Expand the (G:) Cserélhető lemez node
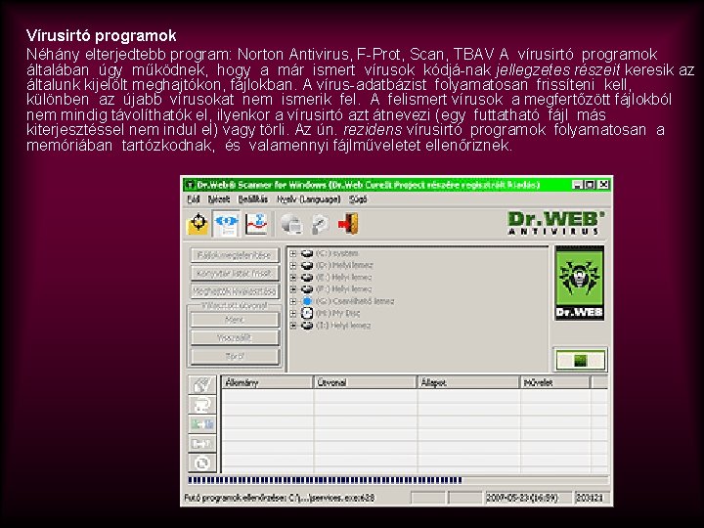Screen dimensions: 704x528 click(293, 301)
